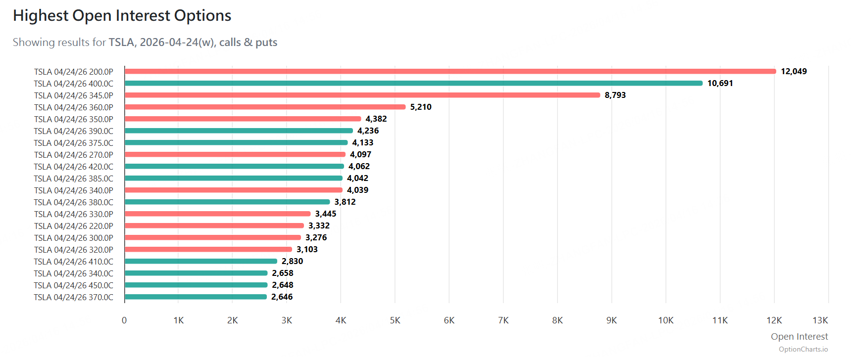Click the 360.0P bar with 5,210
This screenshot has width=851, height=357.
pos(265,107)
